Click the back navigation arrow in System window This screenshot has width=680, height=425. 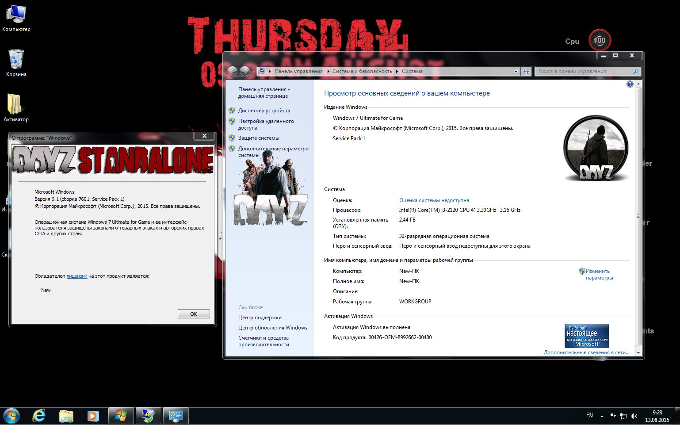[233, 71]
